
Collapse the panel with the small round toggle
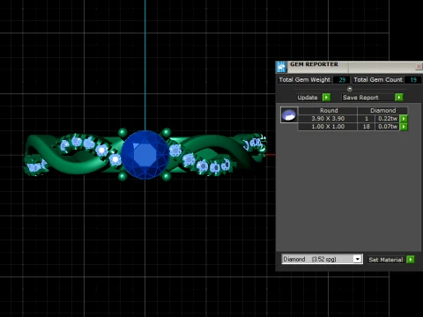350,89
